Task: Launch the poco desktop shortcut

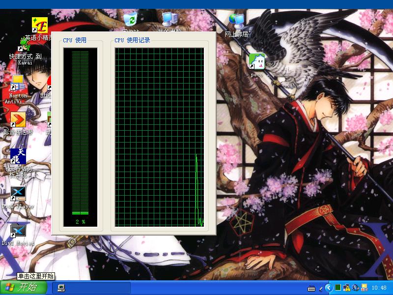Action: 256,61
